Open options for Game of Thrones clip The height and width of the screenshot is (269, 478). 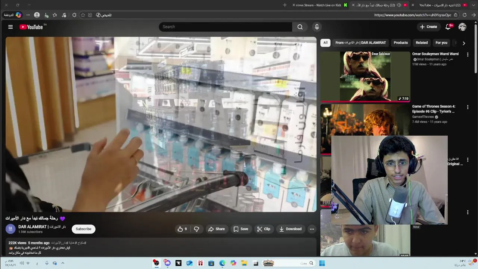[x=468, y=107]
